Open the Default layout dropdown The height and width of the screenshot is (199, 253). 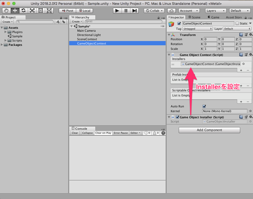point(240,11)
